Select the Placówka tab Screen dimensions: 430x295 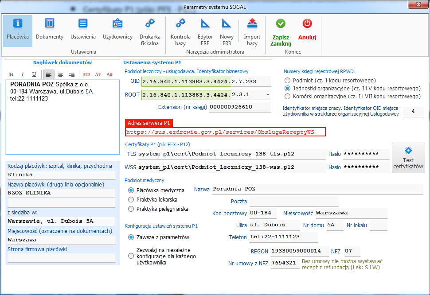pos(18,30)
